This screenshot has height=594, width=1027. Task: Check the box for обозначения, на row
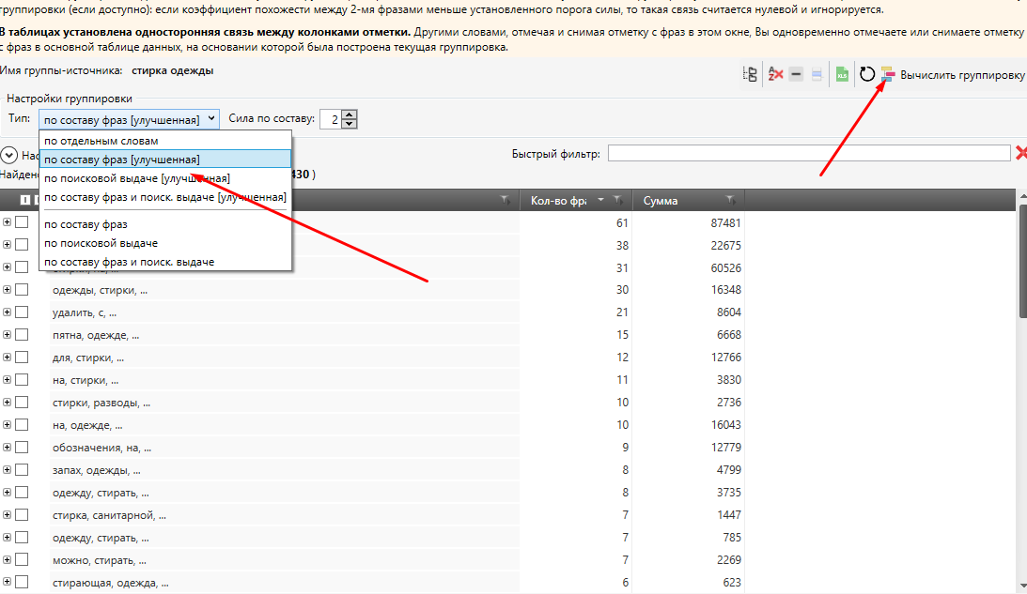pyautogui.click(x=22, y=447)
